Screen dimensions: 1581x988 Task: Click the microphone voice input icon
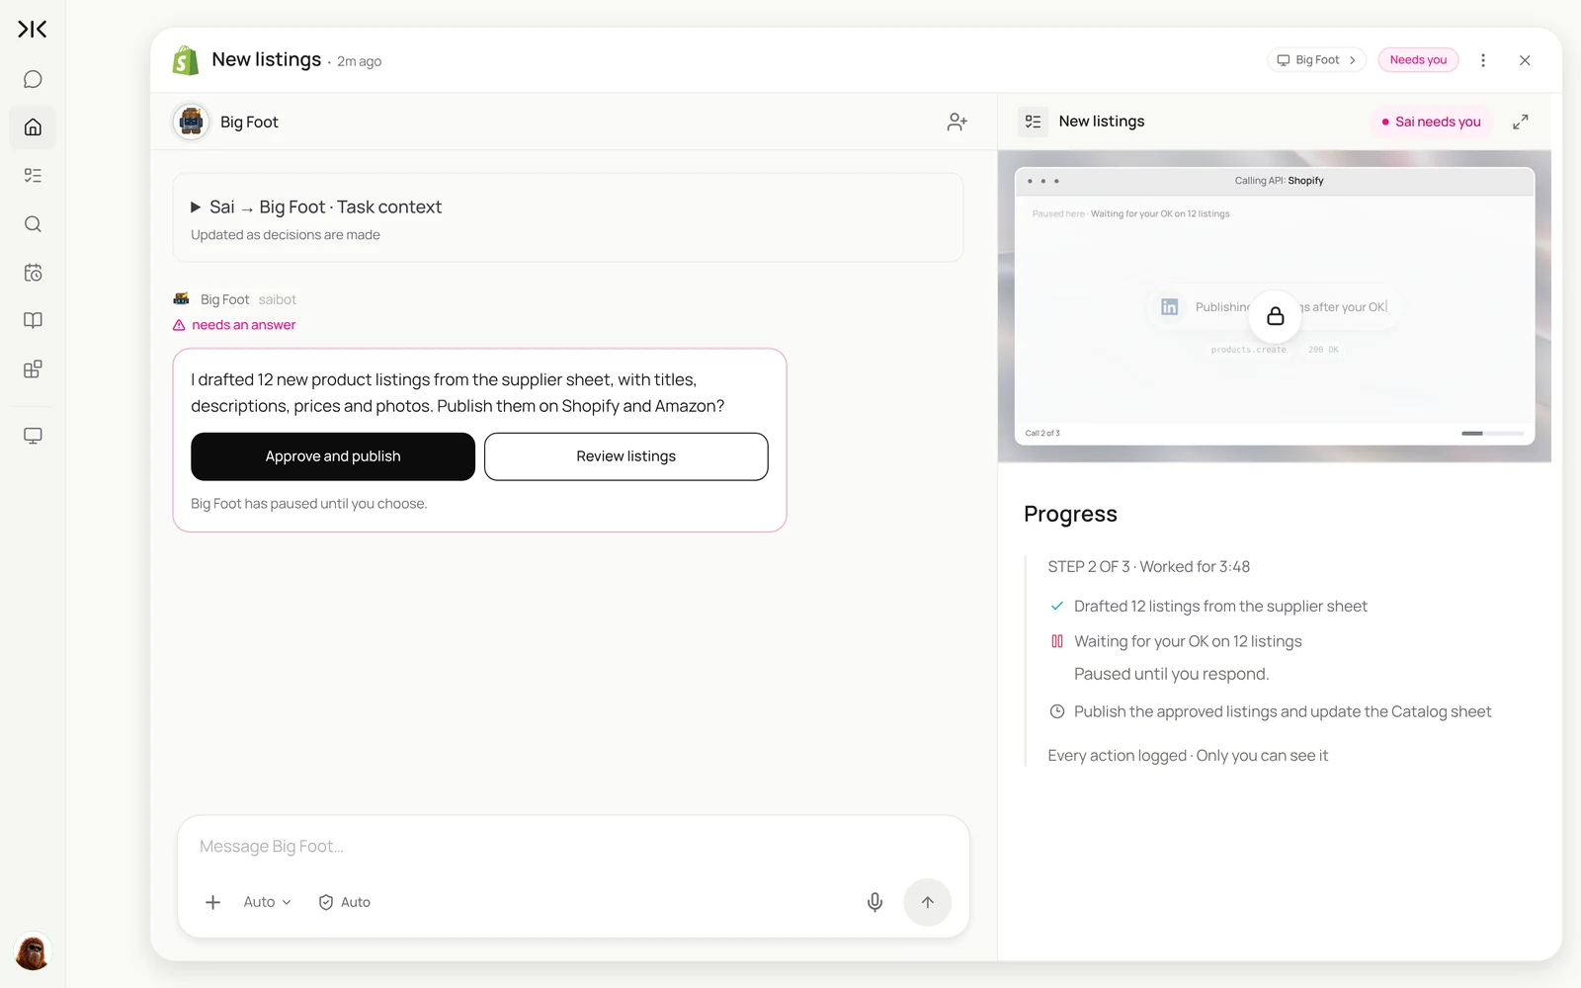click(874, 902)
